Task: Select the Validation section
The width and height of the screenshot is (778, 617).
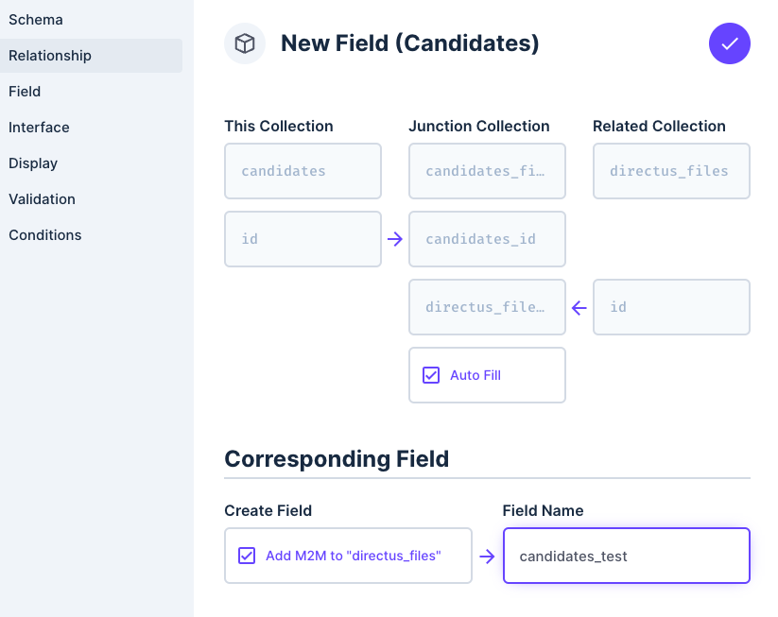Action: point(42,198)
